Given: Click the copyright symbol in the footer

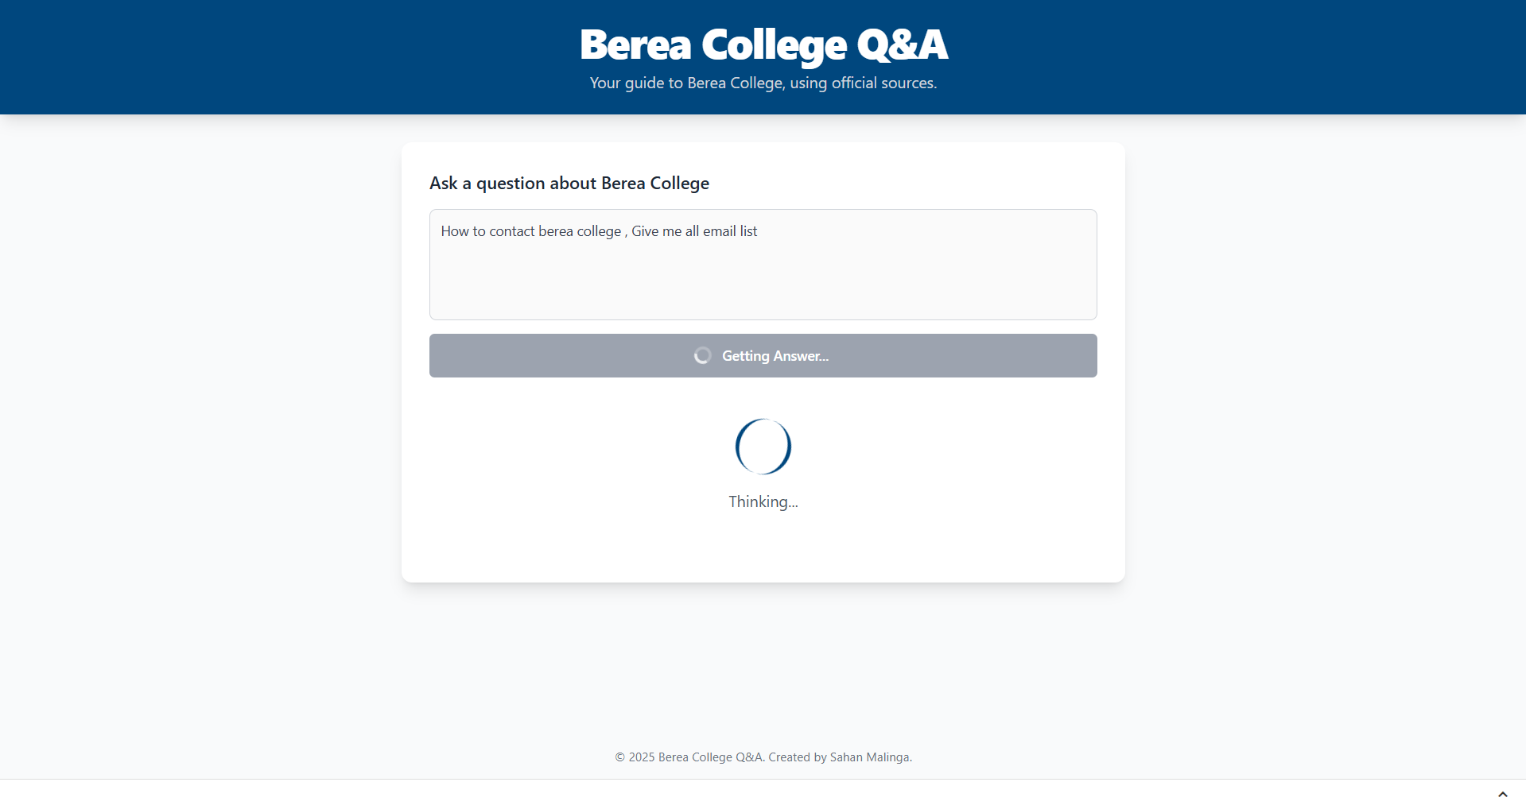Looking at the screenshot, I should coord(620,757).
